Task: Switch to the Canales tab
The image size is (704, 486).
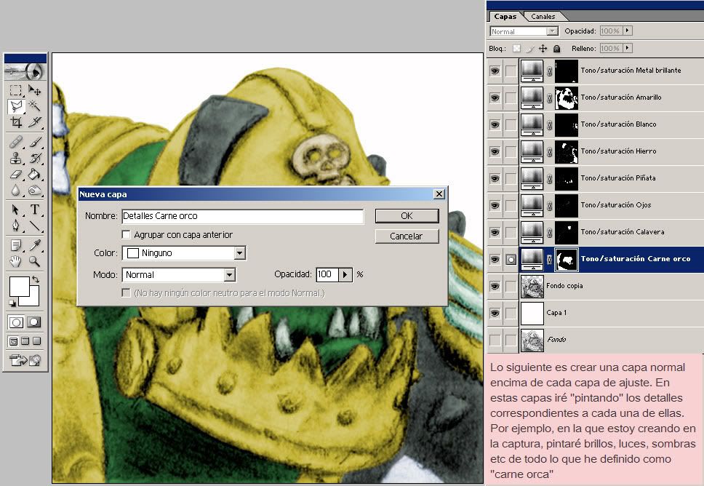Action: point(543,16)
